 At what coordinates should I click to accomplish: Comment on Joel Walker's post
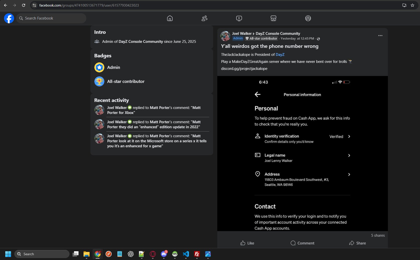coord(302,243)
